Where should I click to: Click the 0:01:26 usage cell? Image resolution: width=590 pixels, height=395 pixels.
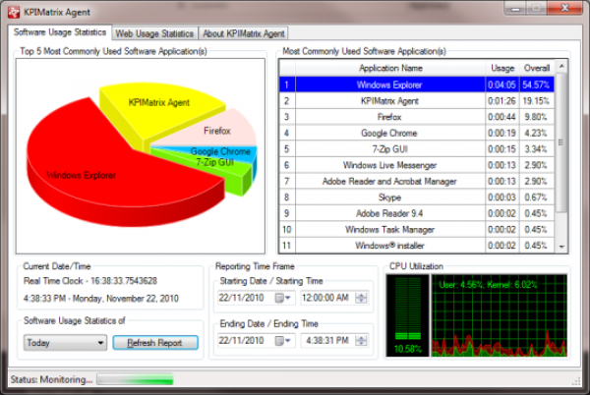502,101
